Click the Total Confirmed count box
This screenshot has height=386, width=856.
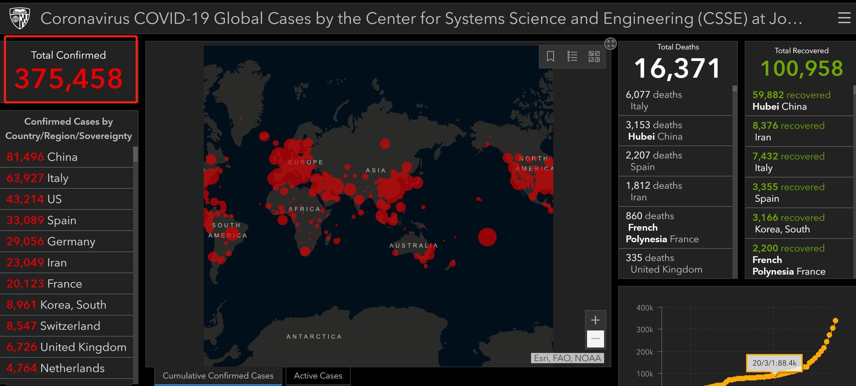tap(71, 69)
